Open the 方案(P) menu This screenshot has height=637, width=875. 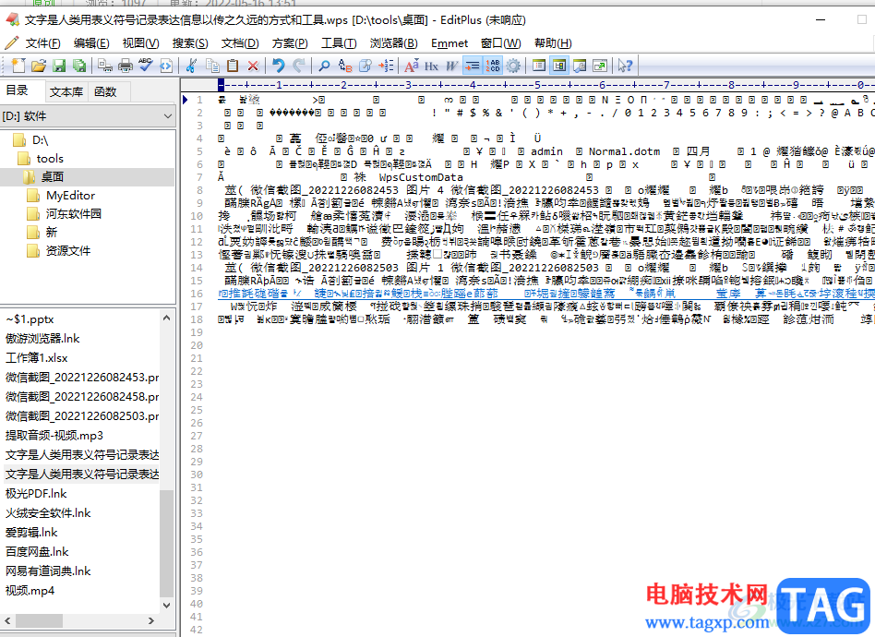290,43
